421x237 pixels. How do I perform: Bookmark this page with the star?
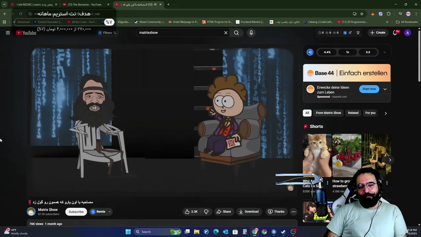[362, 14]
